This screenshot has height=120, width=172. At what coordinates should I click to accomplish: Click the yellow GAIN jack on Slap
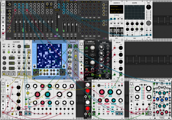pos(100,75)
